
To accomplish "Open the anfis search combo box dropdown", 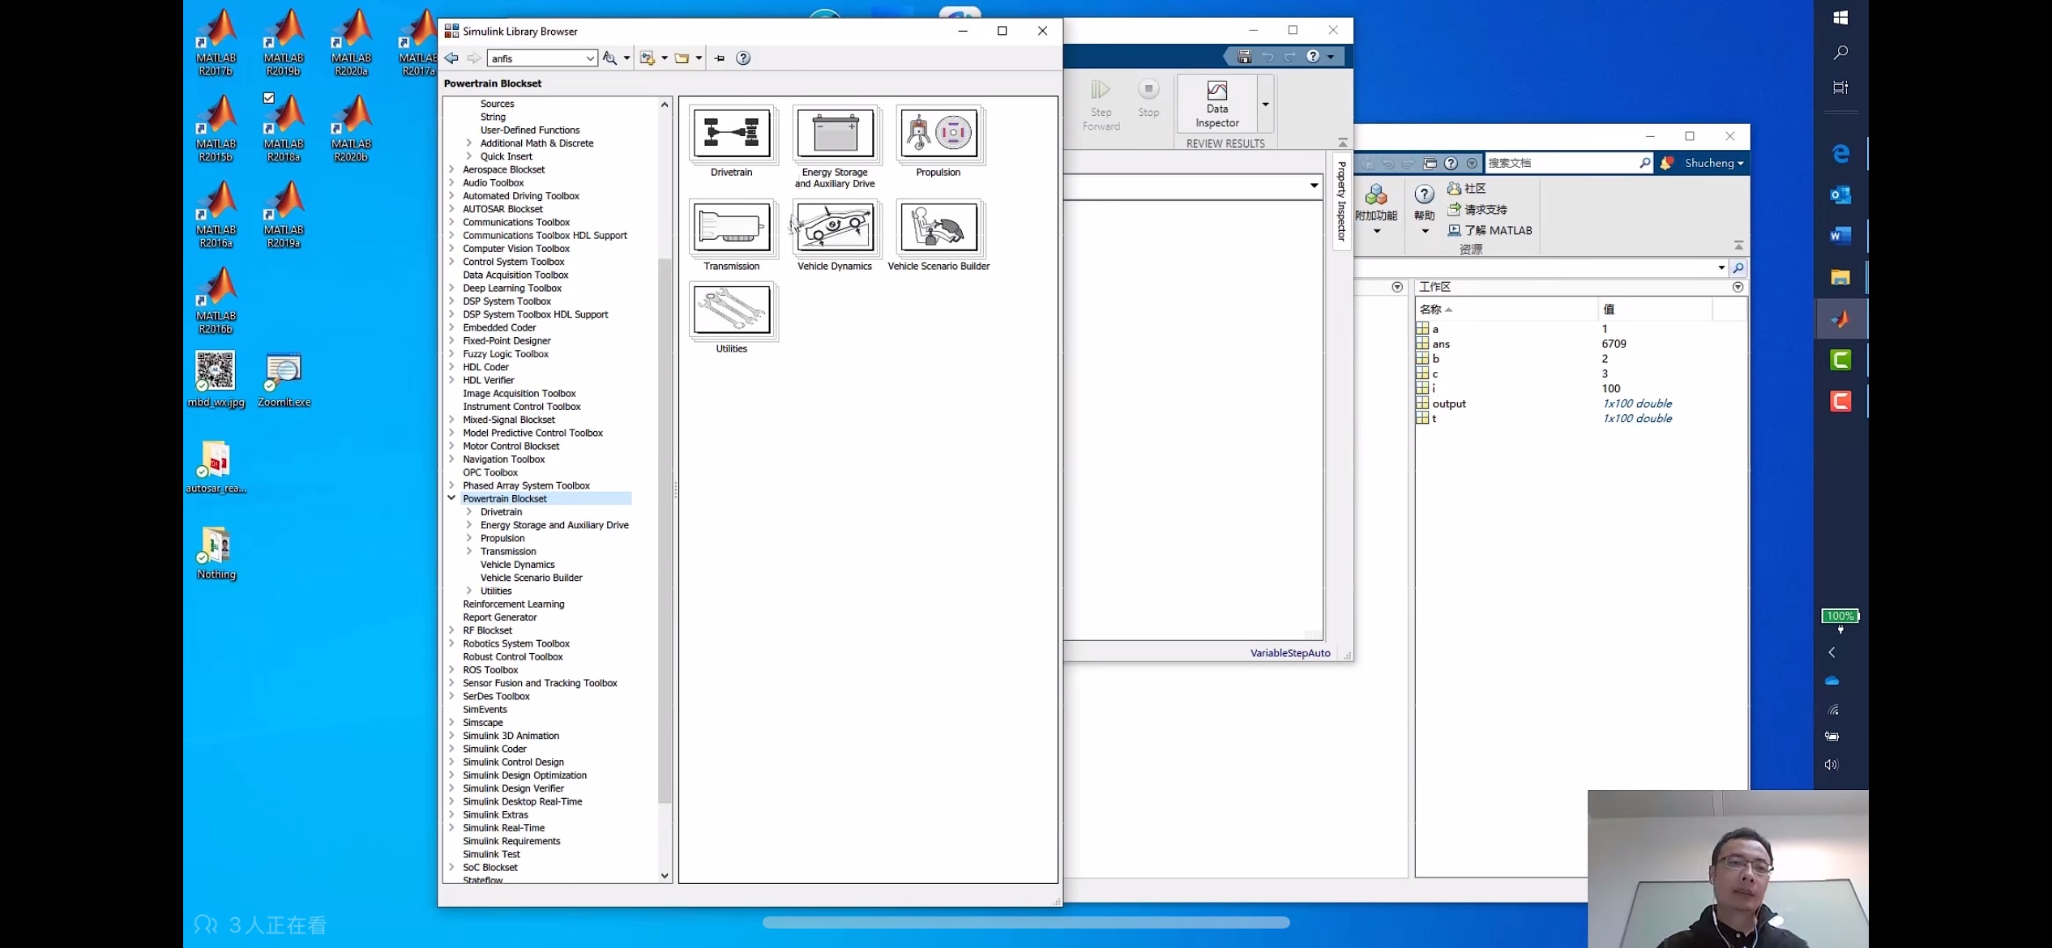I will point(590,58).
